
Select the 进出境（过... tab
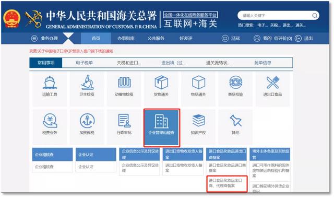[x=173, y=63]
